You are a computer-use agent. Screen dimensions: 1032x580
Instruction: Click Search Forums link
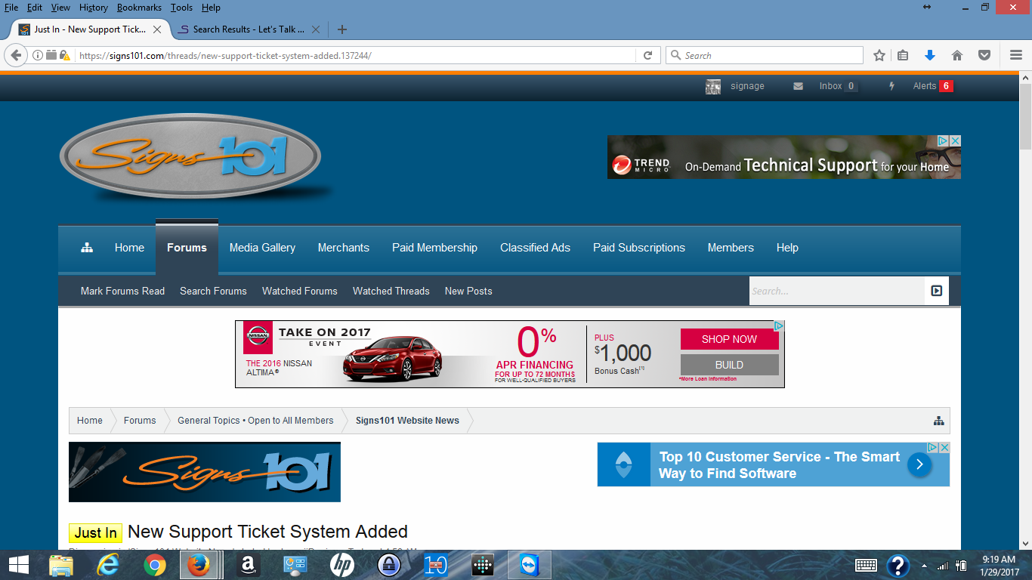(x=213, y=291)
